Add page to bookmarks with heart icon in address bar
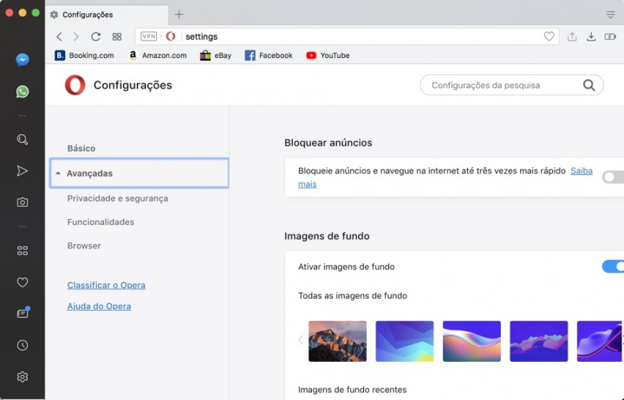Viewport: 624px width, 400px height. coord(549,36)
